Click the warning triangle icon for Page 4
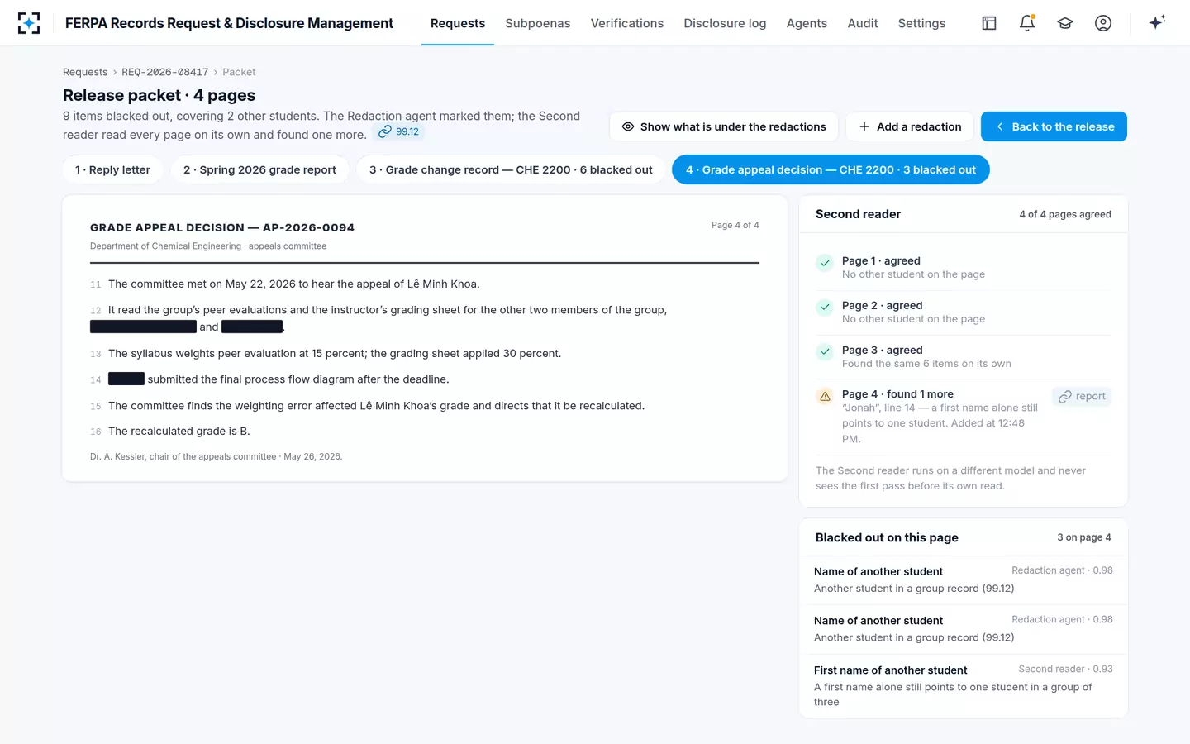This screenshot has height=744, width=1190. coord(825,396)
